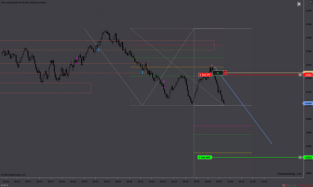Select the red Buy STP order flag
This screenshot has height=187, width=313.
click(x=205, y=75)
